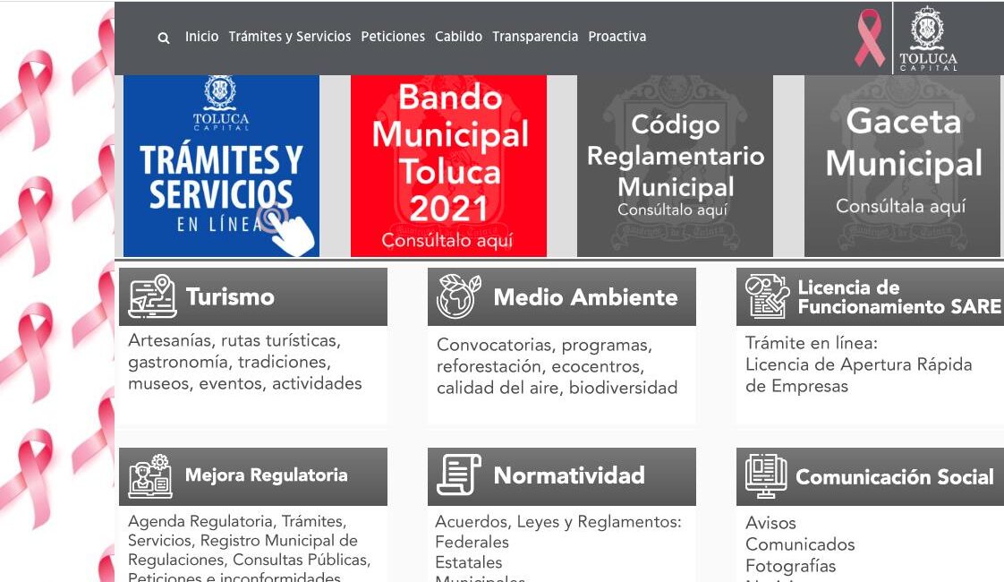Select 'Federales' under Normatividad

[472, 543]
